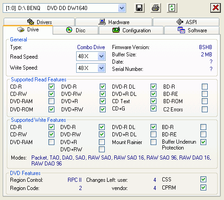The image size is (224, 200).
Task: Toggle the DVD-RAM read feature checkbox
Action: (51, 101)
